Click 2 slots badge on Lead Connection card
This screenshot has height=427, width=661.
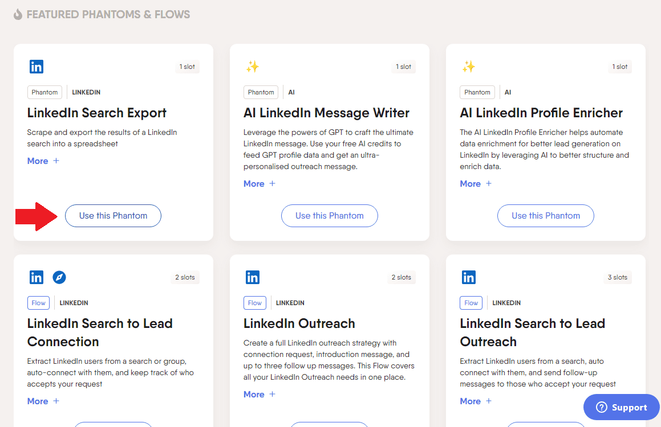[185, 277]
